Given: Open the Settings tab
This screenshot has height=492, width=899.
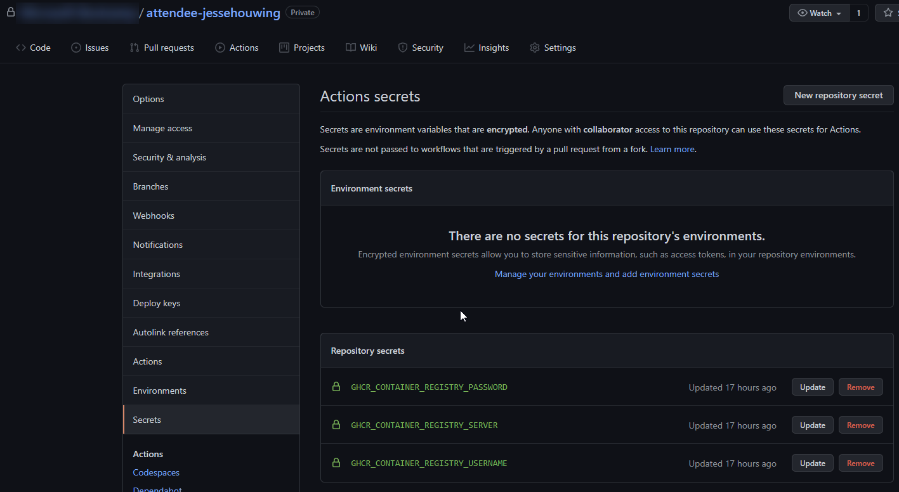Looking at the screenshot, I should click(553, 48).
